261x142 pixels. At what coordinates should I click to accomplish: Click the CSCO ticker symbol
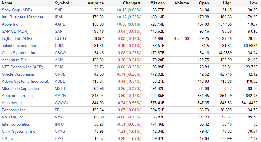coord(60,53)
